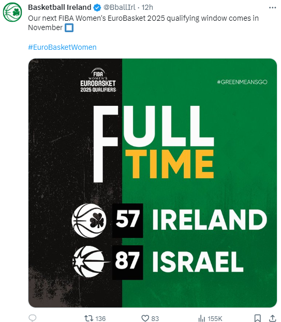Click the Ireland shamrock basketball logo
Image resolution: width=281 pixels, height=322 pixels.
(x=89, y=221)
